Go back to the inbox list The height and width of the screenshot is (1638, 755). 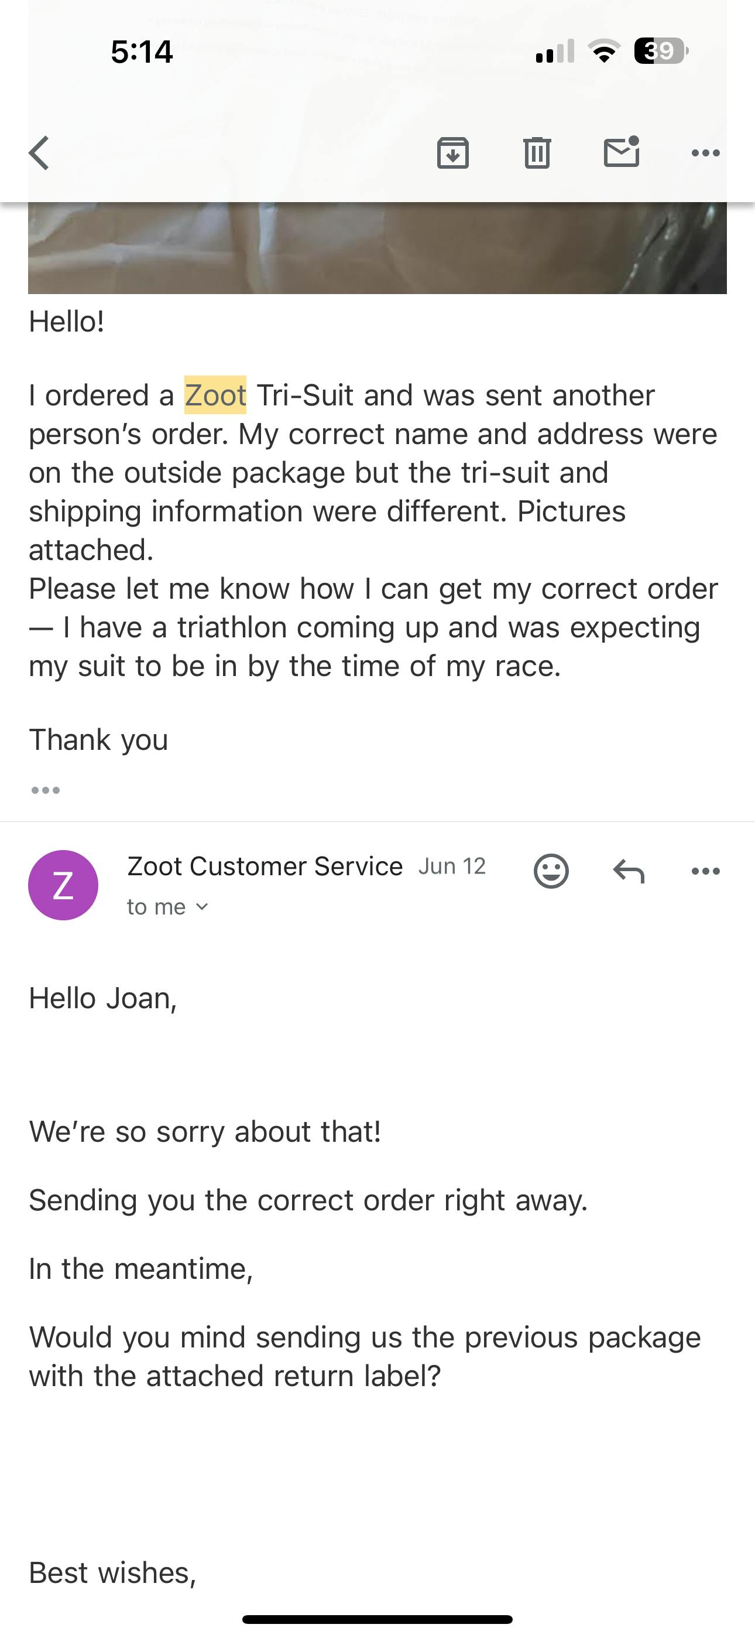pyautogui.click(x=39, y=153)
